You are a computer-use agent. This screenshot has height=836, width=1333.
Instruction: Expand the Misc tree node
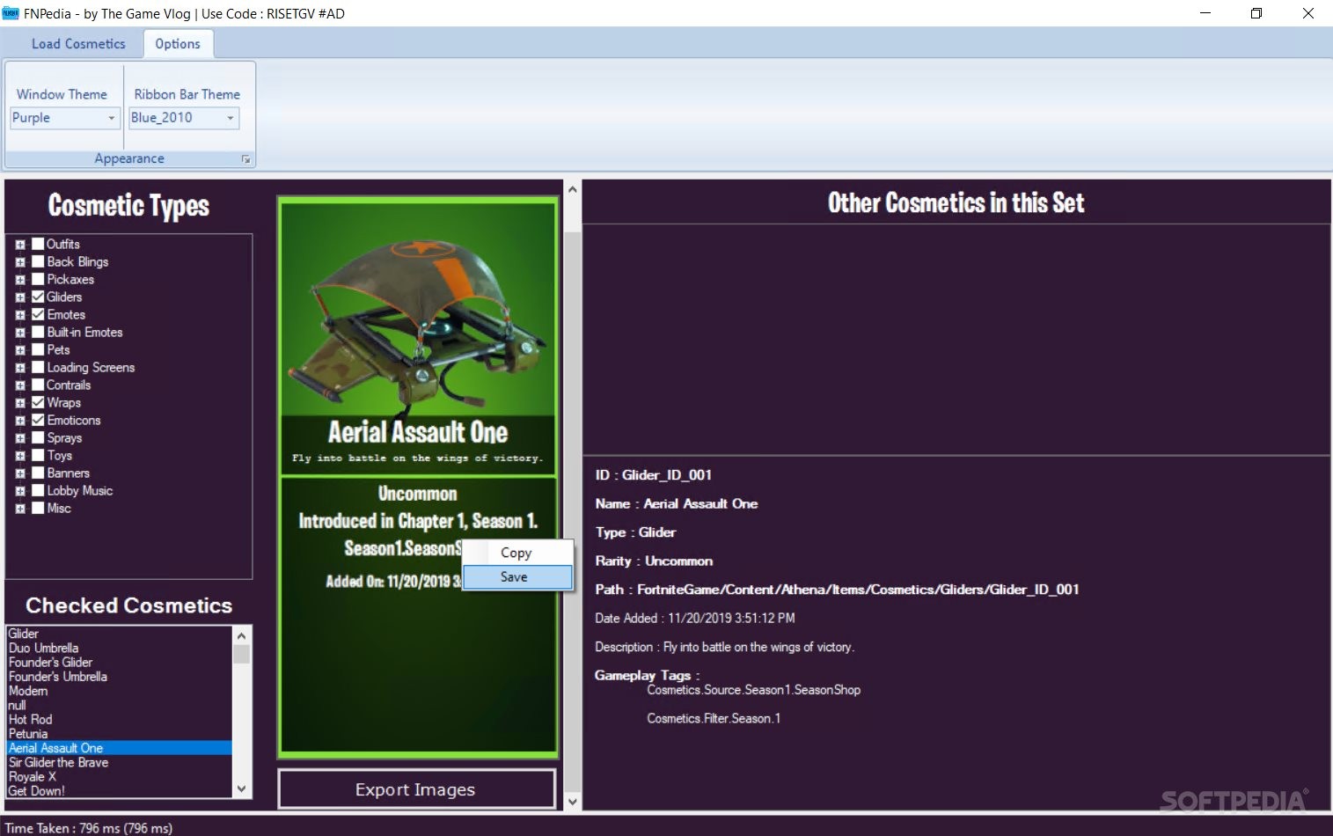pos(20,509)
